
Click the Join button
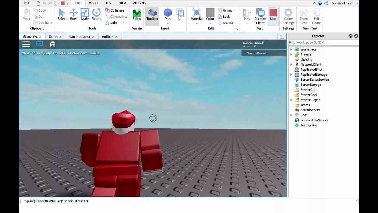pyautogui.click(x=111, y=23)
